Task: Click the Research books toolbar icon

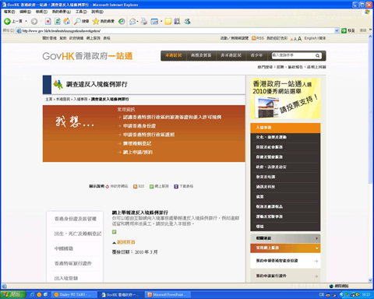Action: [x=177, y=21]
